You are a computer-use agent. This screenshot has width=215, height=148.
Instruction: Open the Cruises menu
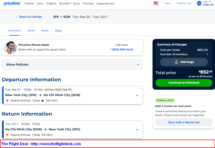pos(88,4)
